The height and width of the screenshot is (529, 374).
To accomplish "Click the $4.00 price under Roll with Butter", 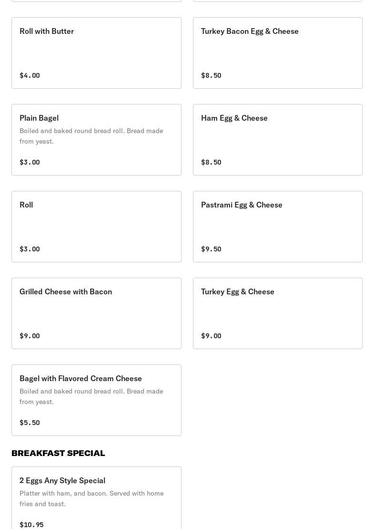I will point(30,75).
